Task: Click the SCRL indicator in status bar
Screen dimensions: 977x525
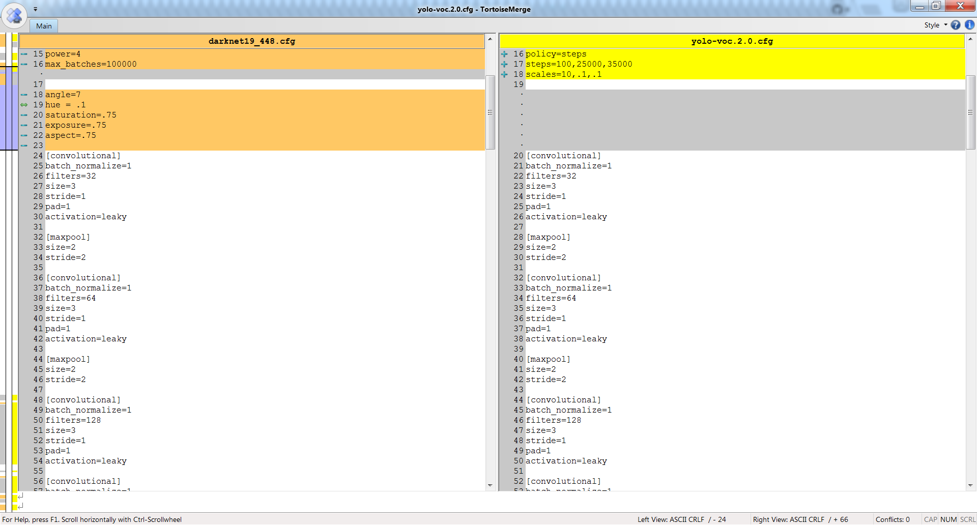Action: (x=968, y=519)
